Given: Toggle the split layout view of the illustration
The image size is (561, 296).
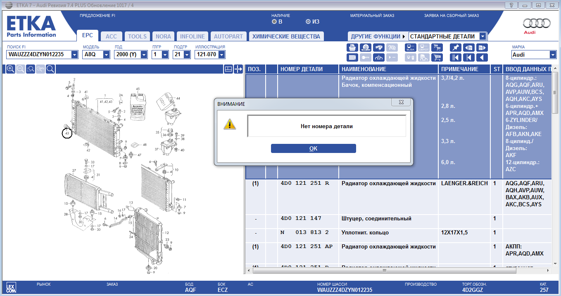Looking at the screenshot, I should (228, 69).
